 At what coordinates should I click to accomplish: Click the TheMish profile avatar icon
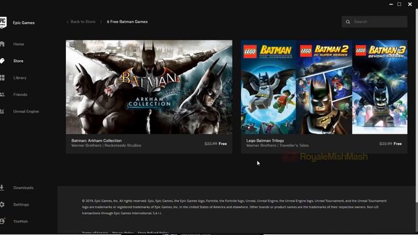(x=2, y=221)
